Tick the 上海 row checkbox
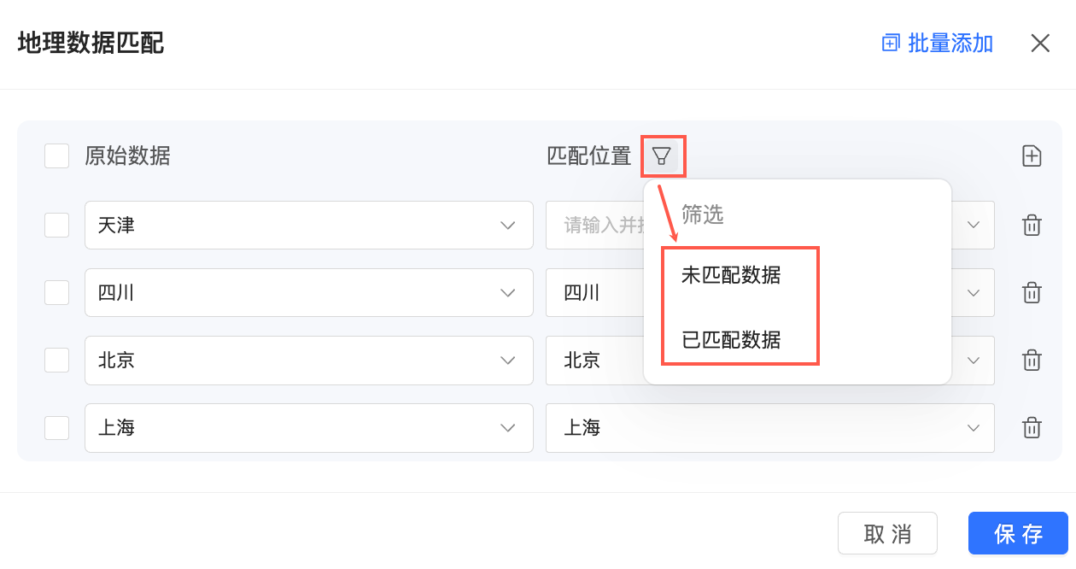 [57, 428]
